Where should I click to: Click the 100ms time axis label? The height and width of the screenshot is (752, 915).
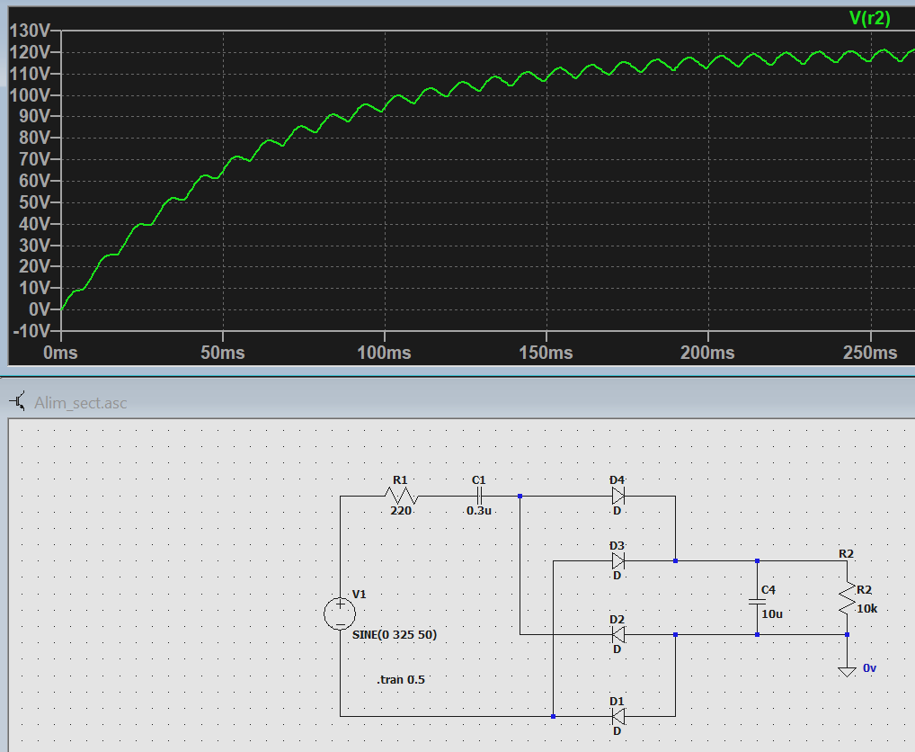[x=384, y=353]
